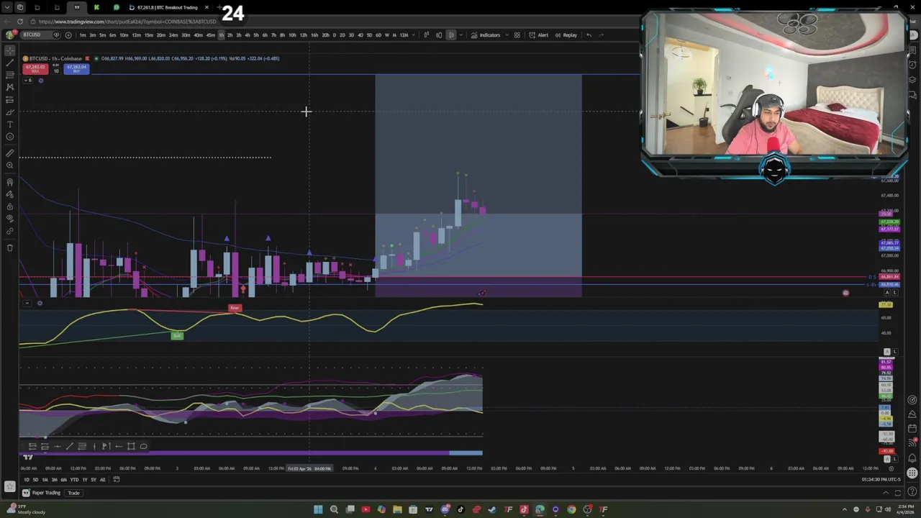Create an Alert

[538, 35]
